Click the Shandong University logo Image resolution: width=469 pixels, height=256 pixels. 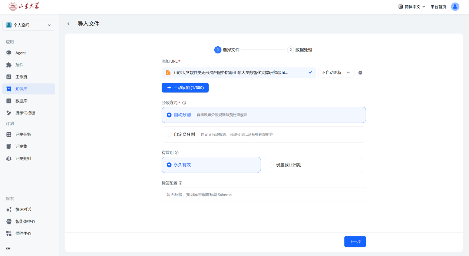tap(24, 7)
